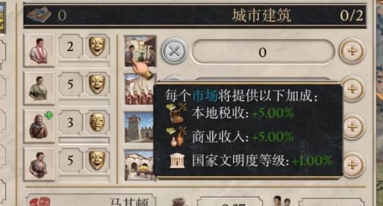Add a market with the plus button
This screenshot has height=206, width=383.
(352, 51)
